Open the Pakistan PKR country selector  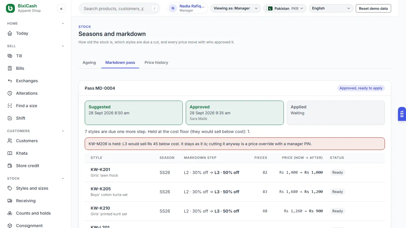coord(285,8)
